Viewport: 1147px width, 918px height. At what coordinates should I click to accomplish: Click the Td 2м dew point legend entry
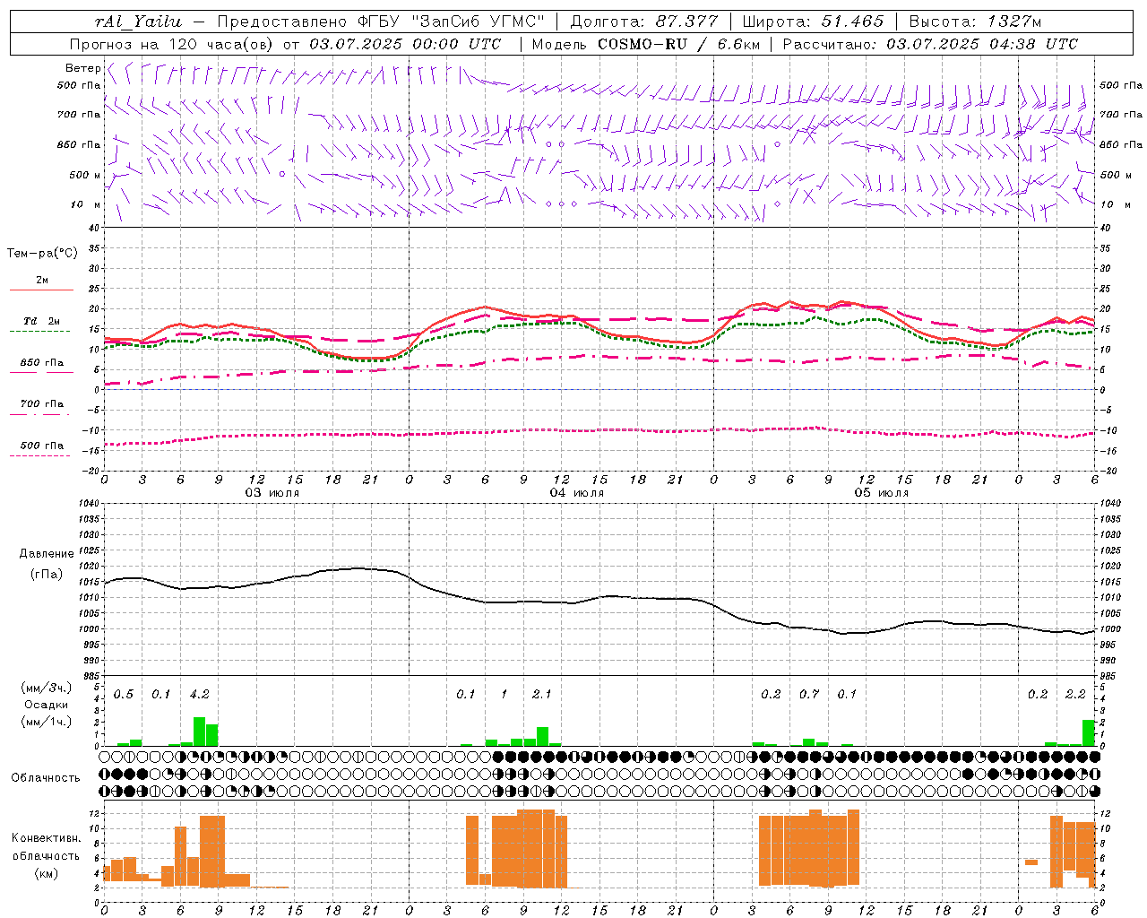[x=41, y=321]
